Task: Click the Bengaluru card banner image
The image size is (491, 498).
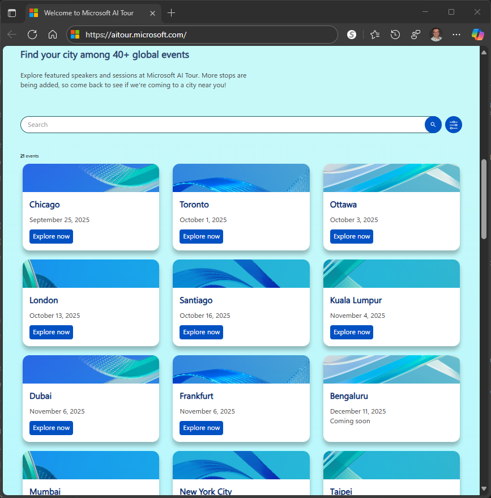Action: (391, 369)
